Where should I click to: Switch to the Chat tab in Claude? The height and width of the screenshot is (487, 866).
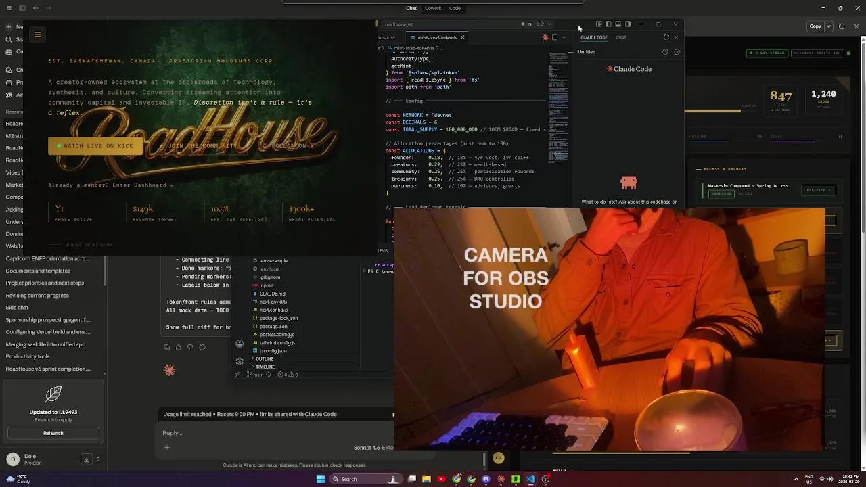pos(411,9)
